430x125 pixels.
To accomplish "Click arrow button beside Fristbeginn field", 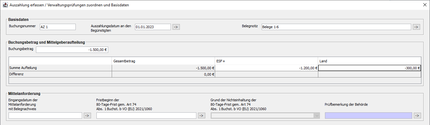I will pyautogui.click(x=201, y=116).
